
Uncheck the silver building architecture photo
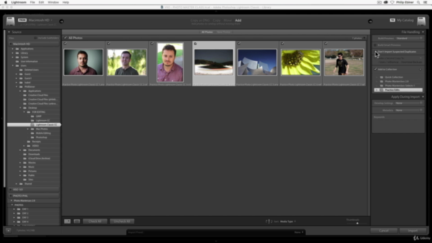click(x=239, y=43)
